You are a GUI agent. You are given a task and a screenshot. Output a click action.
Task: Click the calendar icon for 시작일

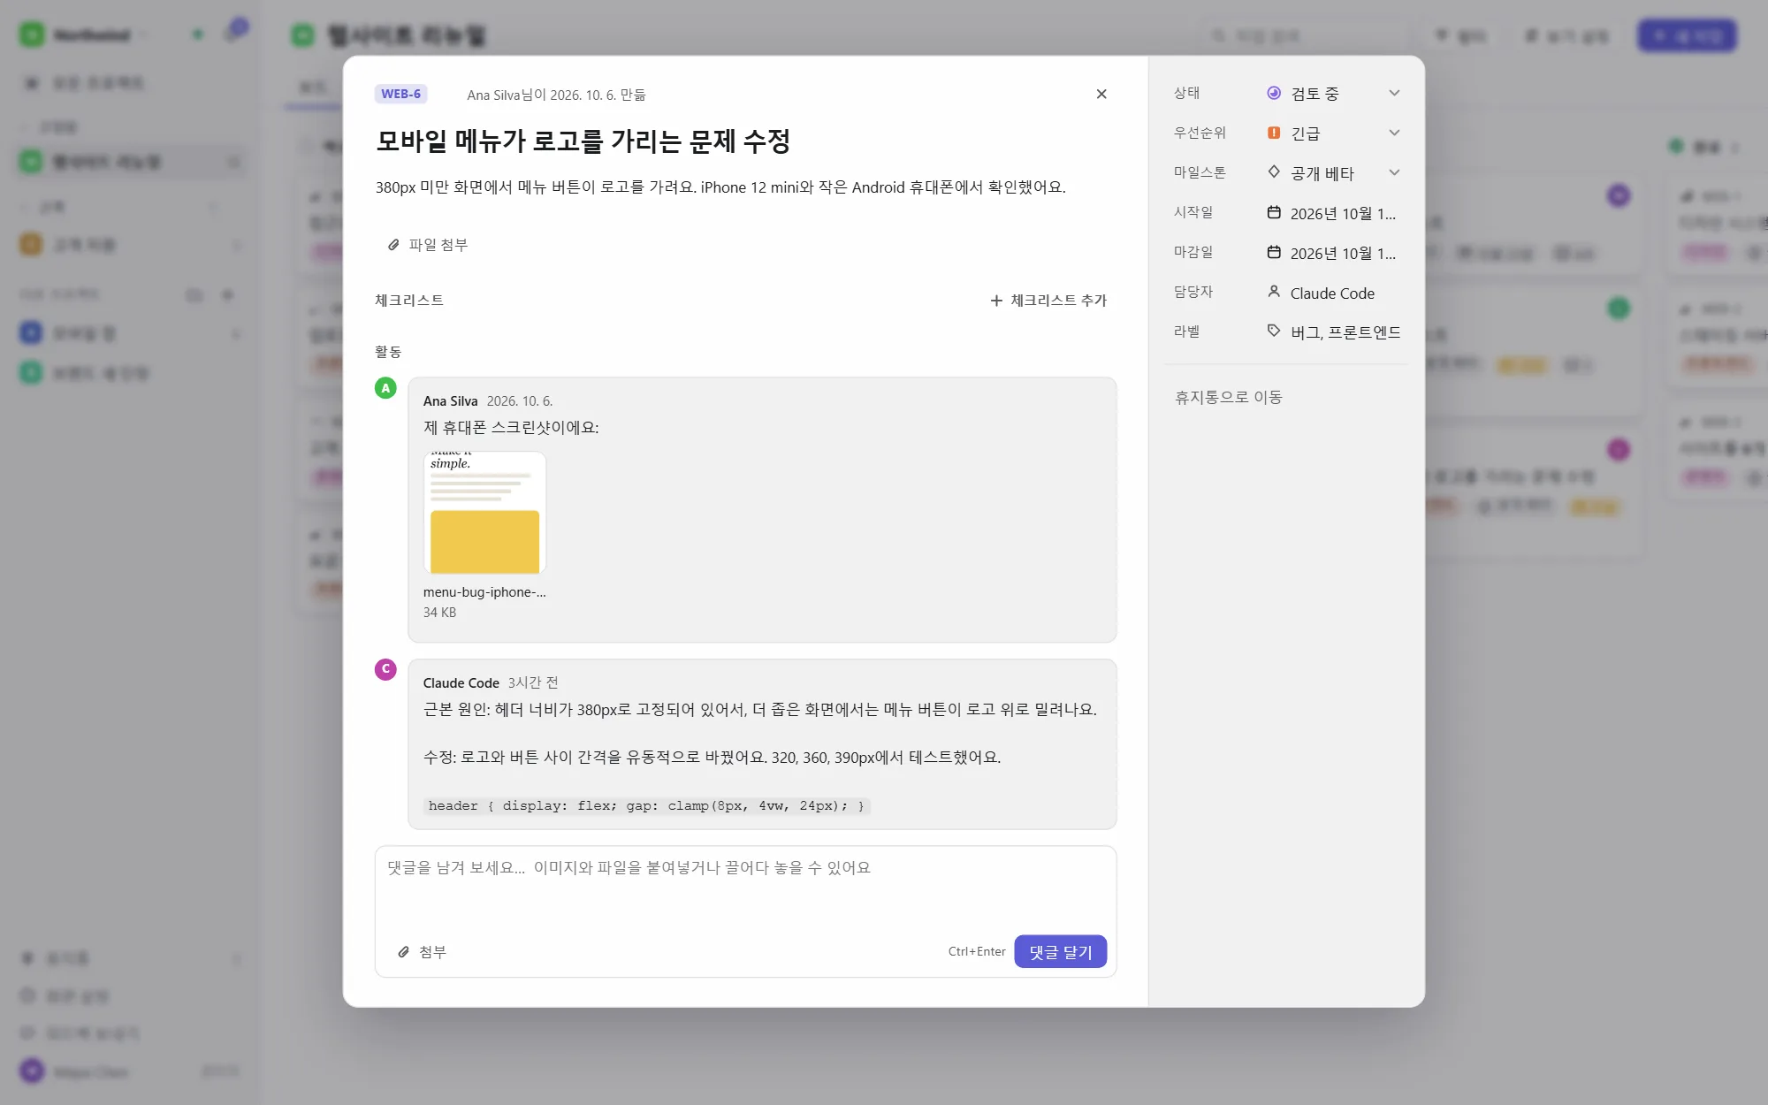pos(1274,212)
